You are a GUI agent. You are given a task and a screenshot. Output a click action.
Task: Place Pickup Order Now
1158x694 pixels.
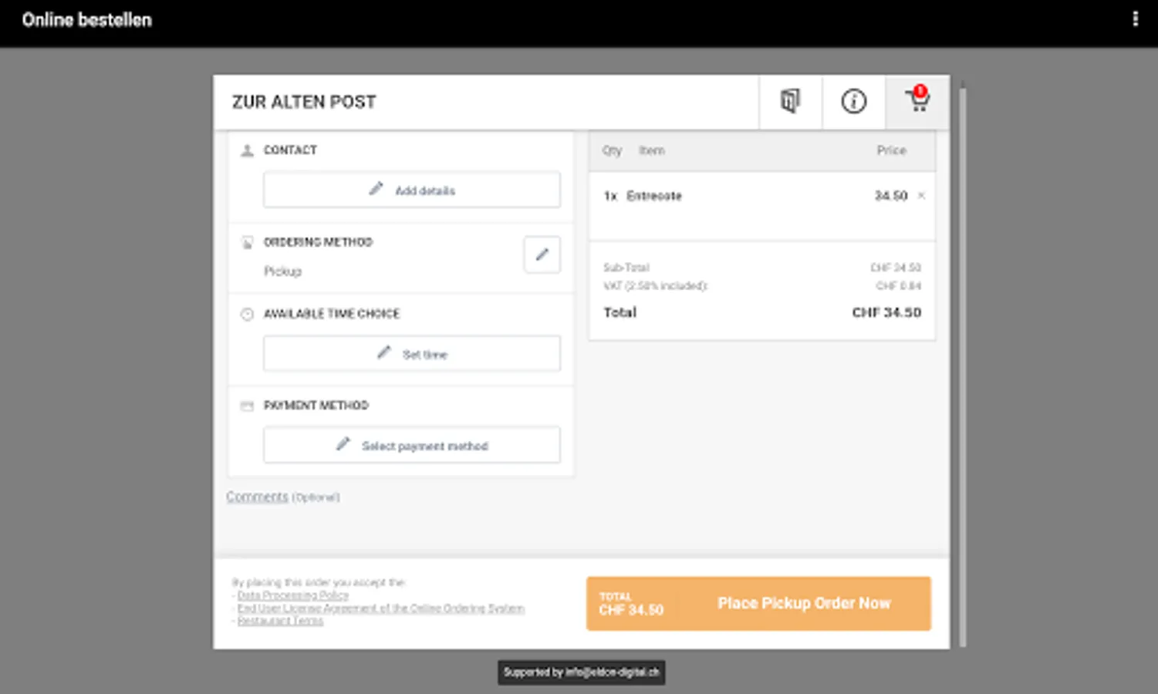(758, 604)
